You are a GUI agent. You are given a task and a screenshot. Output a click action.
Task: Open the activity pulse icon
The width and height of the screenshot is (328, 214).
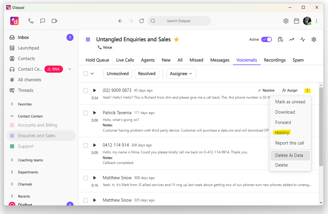tap(303, 39)
